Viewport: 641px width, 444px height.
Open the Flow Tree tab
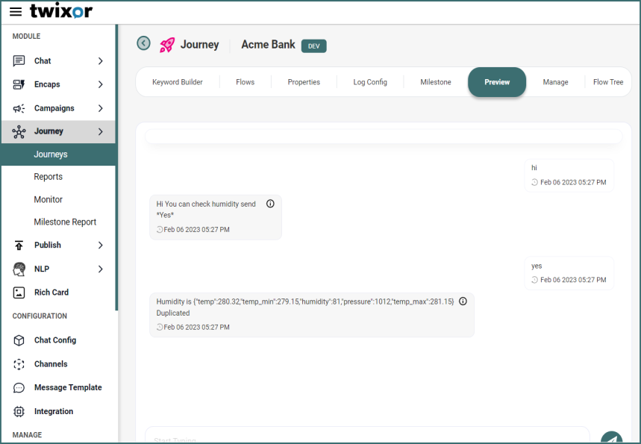pyautogui.click(x=608, y=82)
